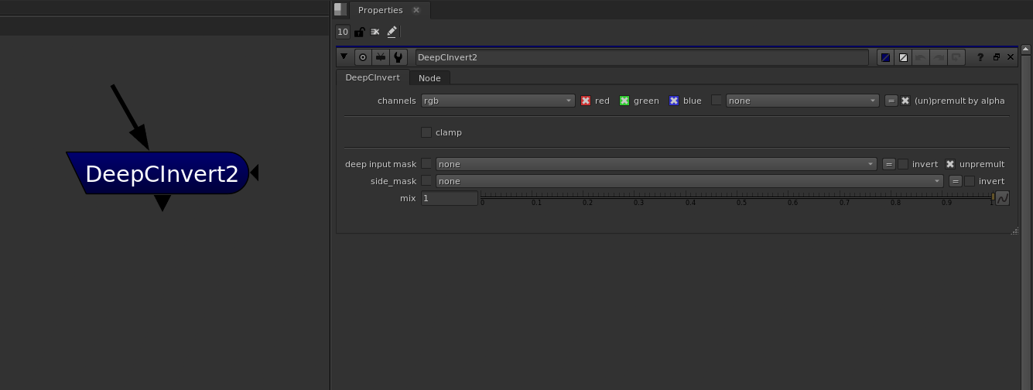Click the help question mark icon
Image resolution: width=1033 pixels, height=390 pixels.
(x=980, y=57)
